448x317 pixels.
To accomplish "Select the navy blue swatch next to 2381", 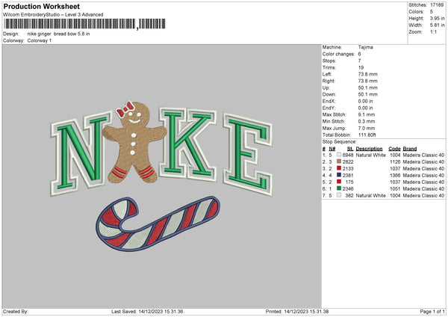I will (339, 175).
